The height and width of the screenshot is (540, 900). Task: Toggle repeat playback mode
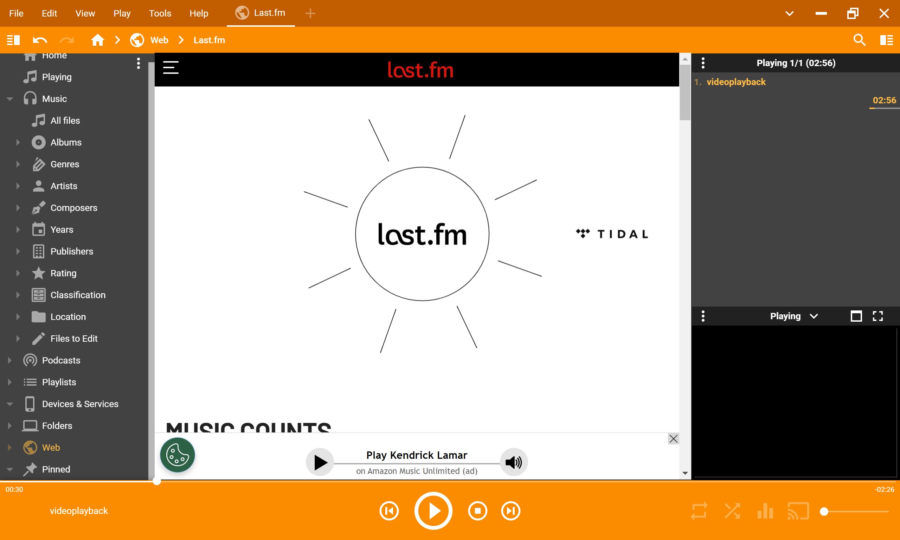[x=699, y=511]
